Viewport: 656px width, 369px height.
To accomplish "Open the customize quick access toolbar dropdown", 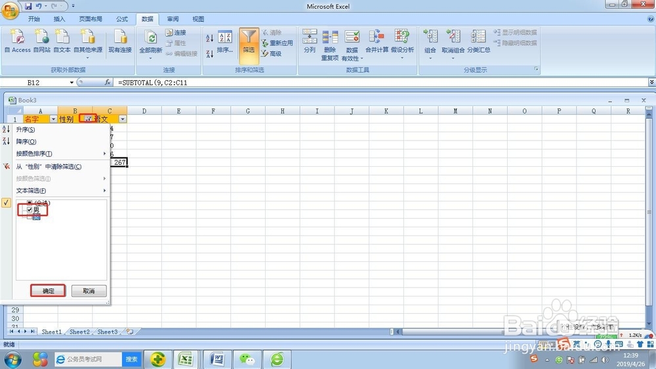I will click(x=73, y=6).
